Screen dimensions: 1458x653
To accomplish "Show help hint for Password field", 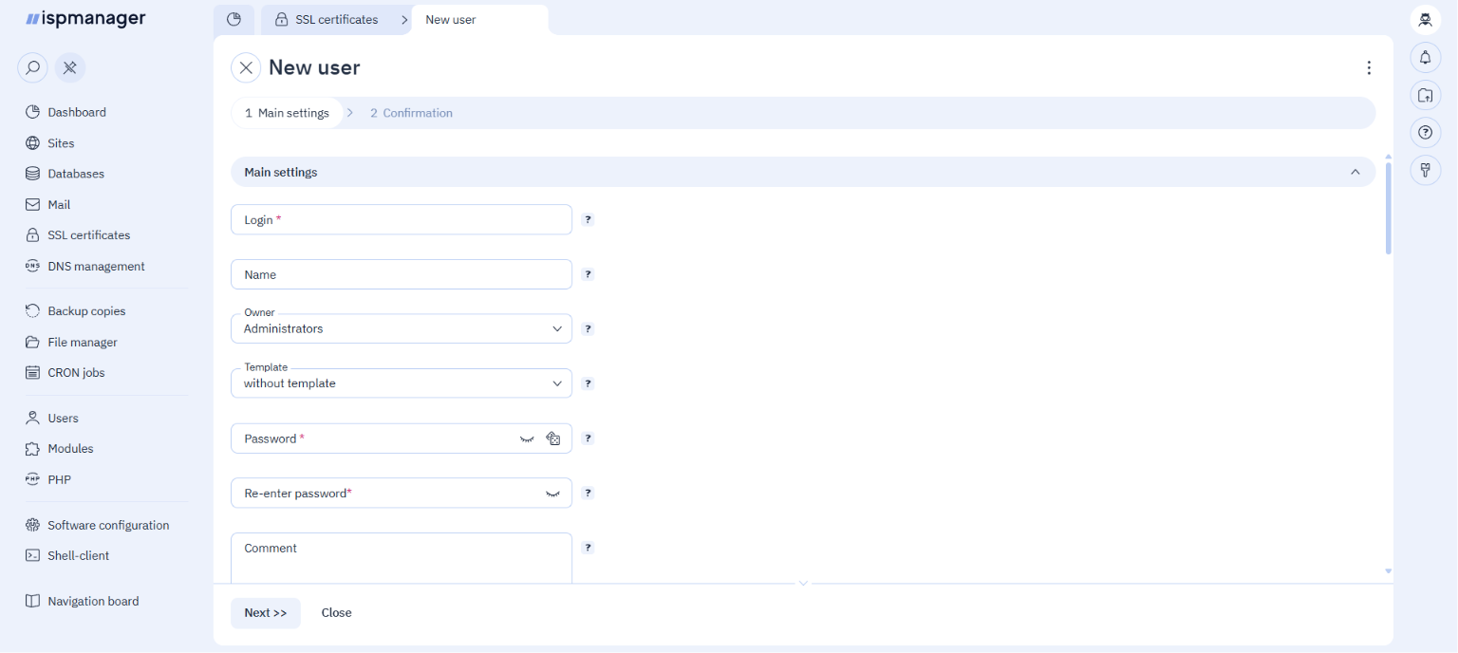I will coord(588,438).
